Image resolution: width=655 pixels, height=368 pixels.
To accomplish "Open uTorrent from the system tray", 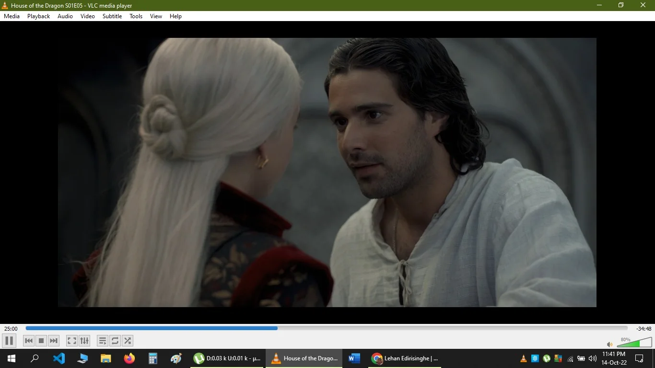I will click(547, 358).
